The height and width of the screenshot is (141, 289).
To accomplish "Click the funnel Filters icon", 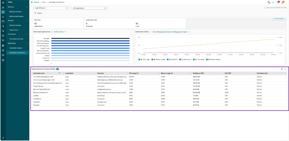I will pyautogui.click(x=35, y=13).
